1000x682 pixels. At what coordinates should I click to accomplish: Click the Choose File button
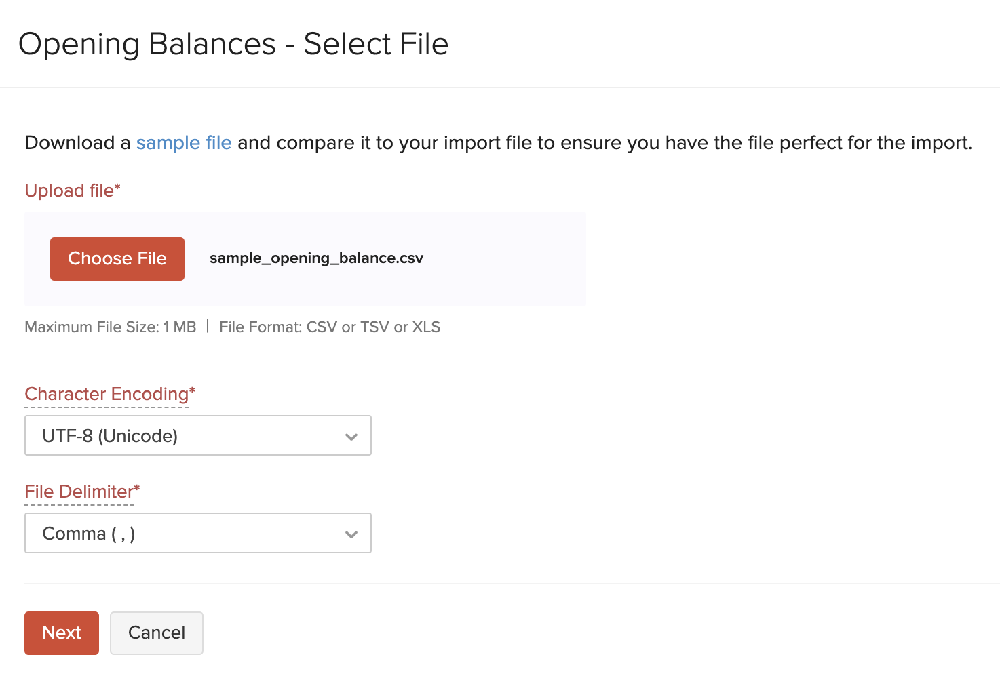117,258
